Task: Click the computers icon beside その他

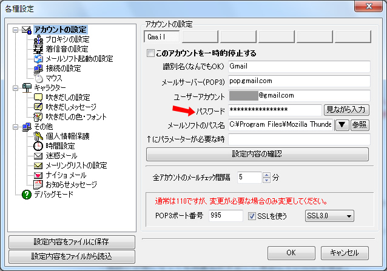Action: tap(27, 127)
